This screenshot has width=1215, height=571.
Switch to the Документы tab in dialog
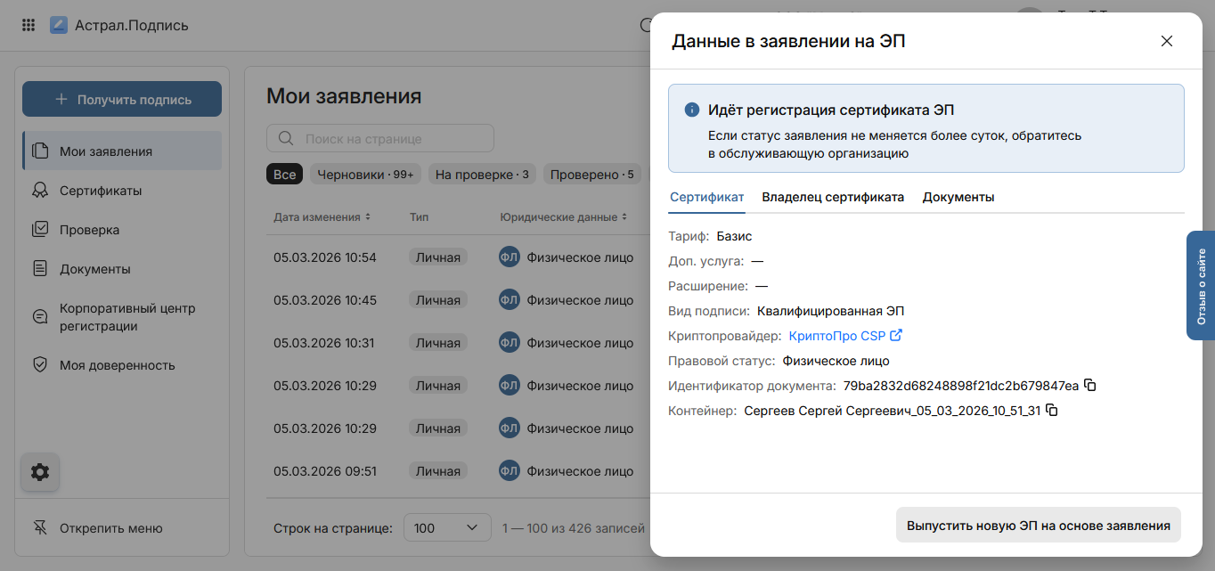click(x=958, y=197)
